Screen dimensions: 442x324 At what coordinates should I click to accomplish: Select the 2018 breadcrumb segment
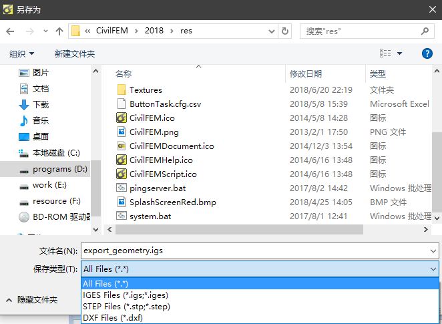coord(154,31)
